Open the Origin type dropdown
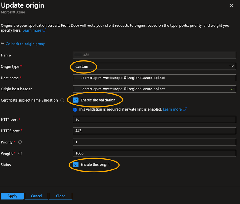Viewport: 240px width, 204px height. (154, 66)
